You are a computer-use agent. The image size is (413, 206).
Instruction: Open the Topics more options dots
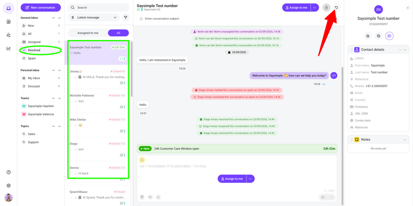[53, 126]
